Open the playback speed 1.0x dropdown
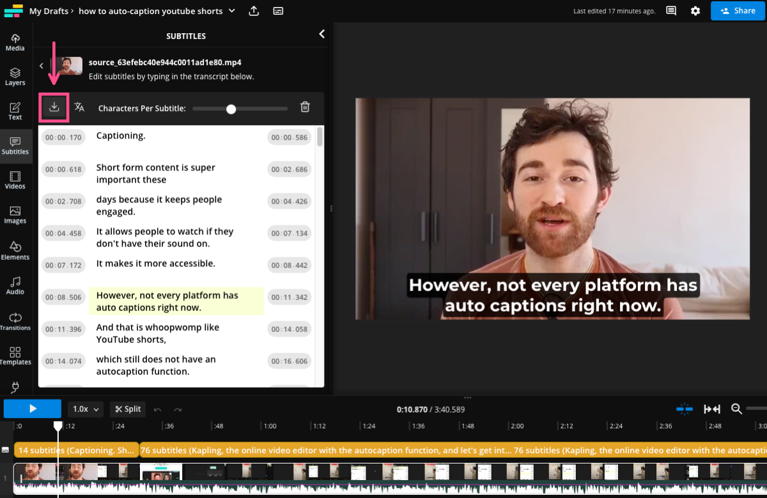This screenshot has height=498, width=767. (x=86, y=409)
